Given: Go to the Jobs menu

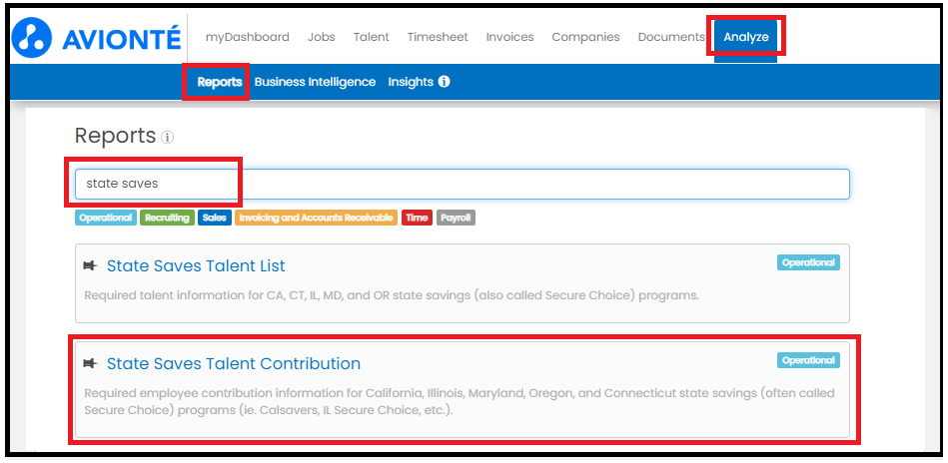Looking at the screenshot, I should pyautogui.click(x=321, y=37).
